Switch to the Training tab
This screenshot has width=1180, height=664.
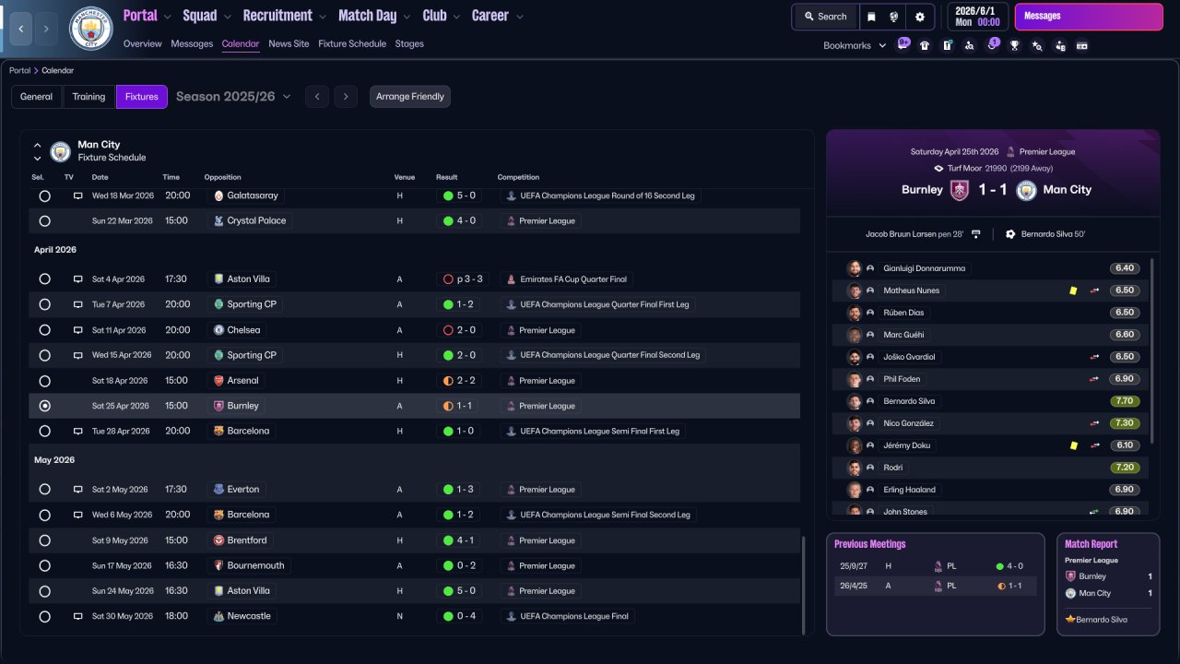[x=88, y=96]
